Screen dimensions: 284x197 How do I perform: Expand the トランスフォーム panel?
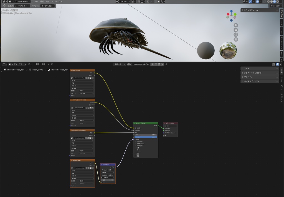tap(260, 10)
